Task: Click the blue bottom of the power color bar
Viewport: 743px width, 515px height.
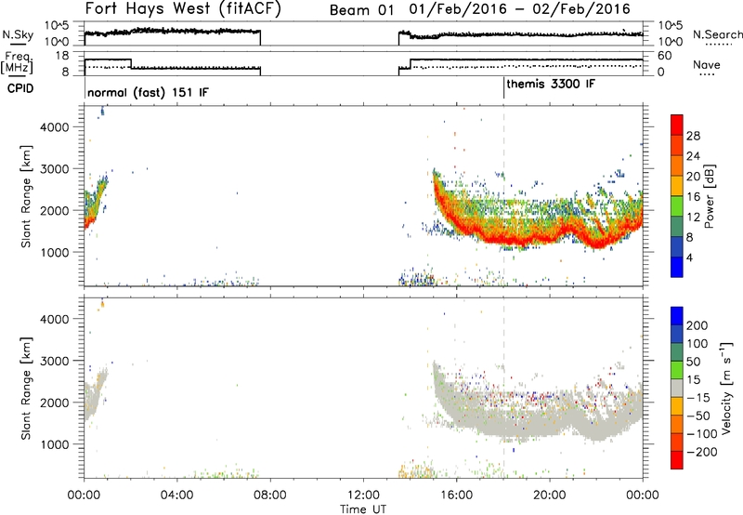Action: 677,267
